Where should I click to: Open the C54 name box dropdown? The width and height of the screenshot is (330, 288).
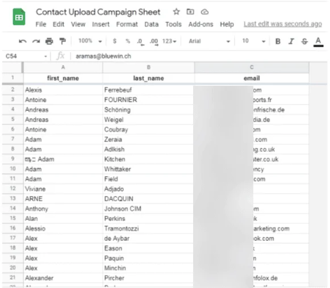[45, 56]
